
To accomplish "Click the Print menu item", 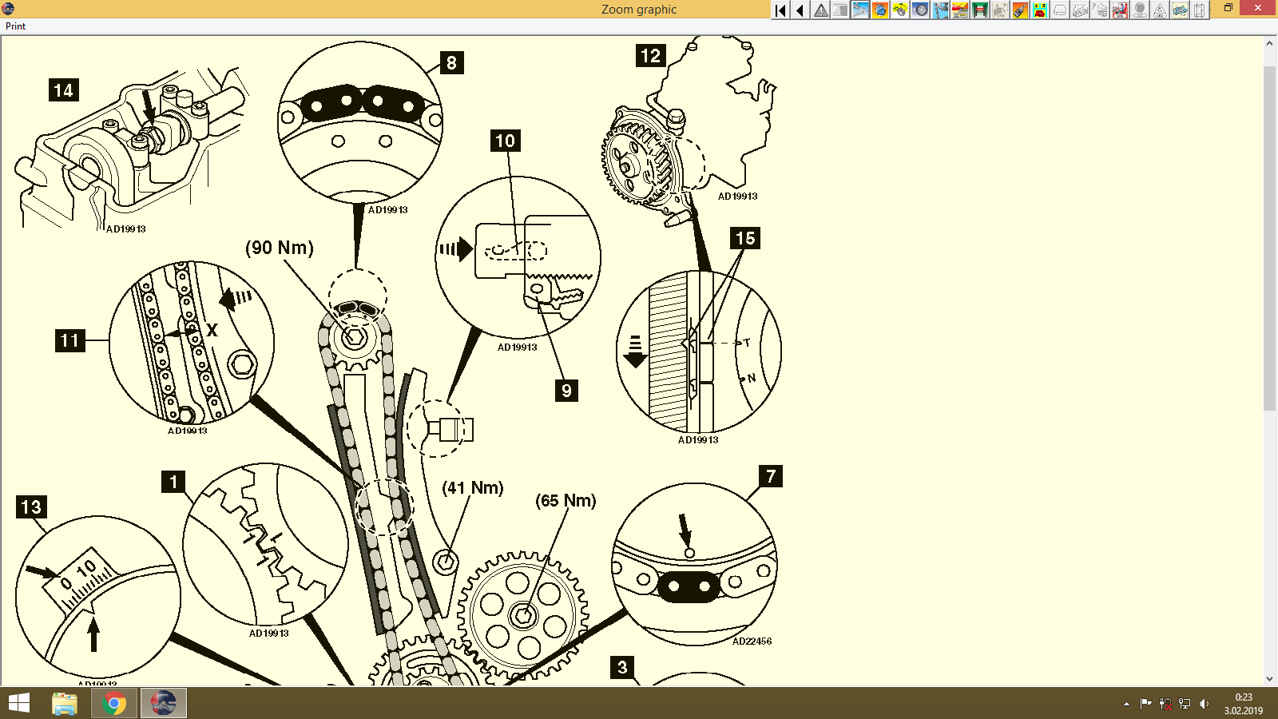I will click(x=14, y=26).
